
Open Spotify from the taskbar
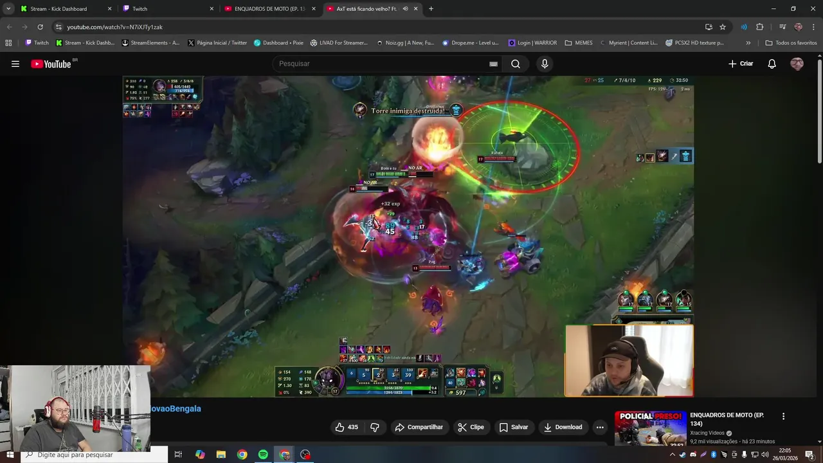263,455
